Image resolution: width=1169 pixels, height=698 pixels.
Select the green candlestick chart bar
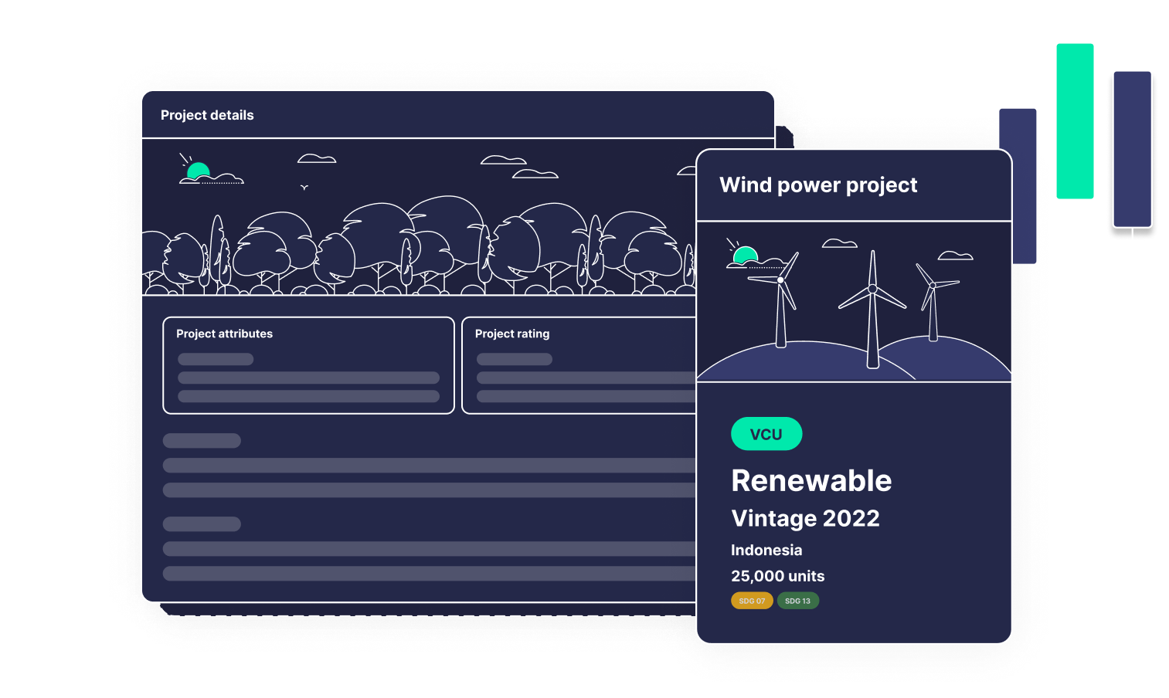coord(1075,120)
